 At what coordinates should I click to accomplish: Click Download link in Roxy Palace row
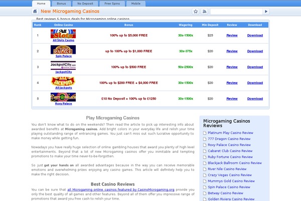(x=255, y=98)
